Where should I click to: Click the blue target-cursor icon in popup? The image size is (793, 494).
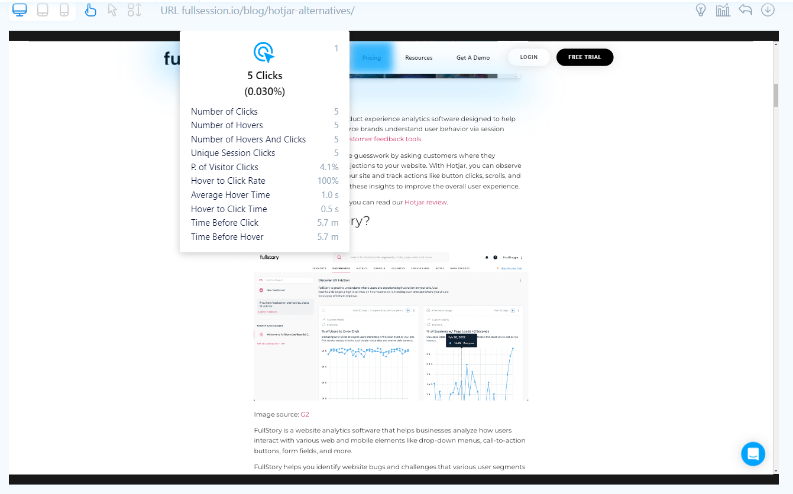(264, 53)
